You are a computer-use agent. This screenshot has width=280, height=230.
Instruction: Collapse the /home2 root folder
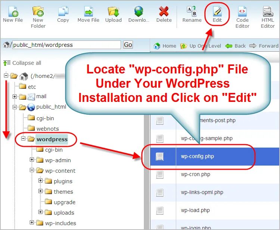click(x=6, y=75)
